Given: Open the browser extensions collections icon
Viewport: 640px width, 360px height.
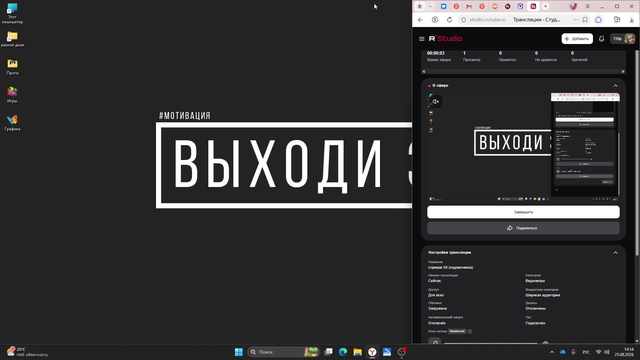Looking at the screenshot, I should [x=617, y=20].
